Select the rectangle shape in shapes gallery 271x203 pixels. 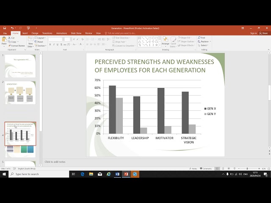tap(149, 38)
